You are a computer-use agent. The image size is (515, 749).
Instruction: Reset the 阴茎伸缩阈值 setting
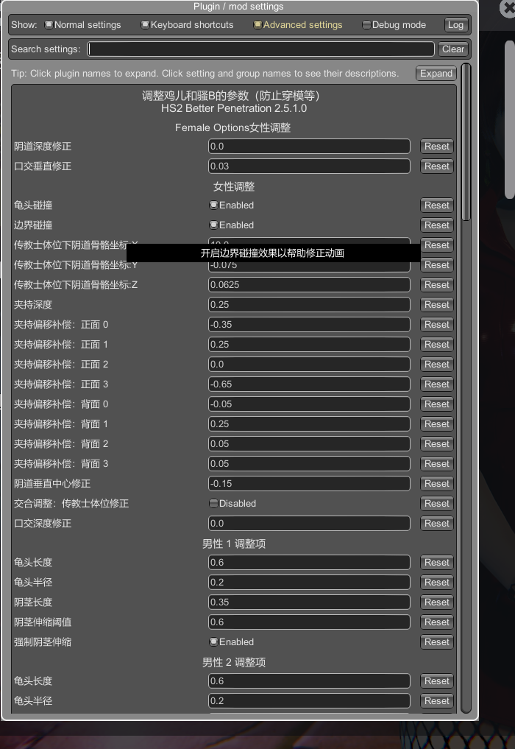pyautogui.click(x=437, y=622)
